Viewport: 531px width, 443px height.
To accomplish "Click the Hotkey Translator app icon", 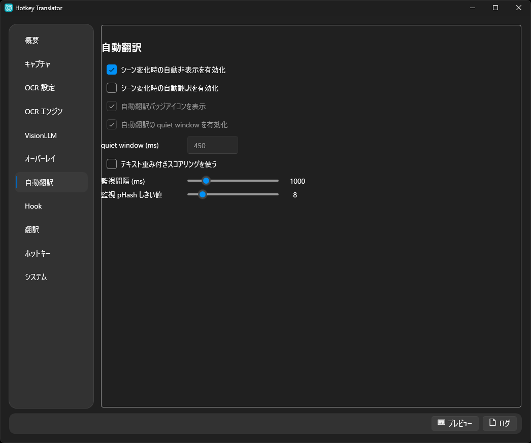I will (x=9, y=8).
